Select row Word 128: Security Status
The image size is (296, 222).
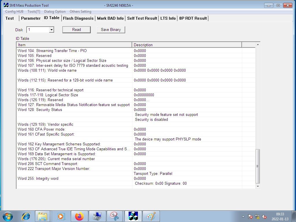pos(136,110)
